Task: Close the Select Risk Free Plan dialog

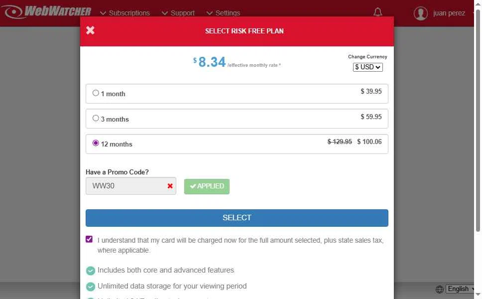Action: click(x=90, y=30)
